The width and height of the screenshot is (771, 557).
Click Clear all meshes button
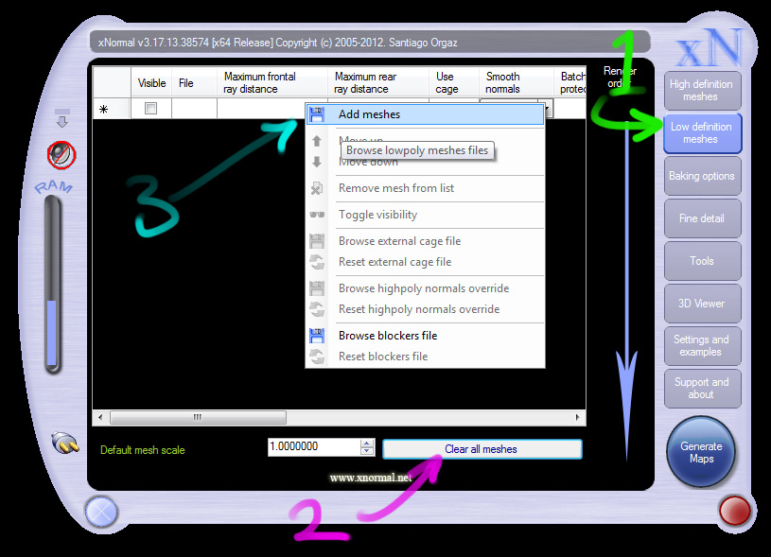[x=482, y=449]
